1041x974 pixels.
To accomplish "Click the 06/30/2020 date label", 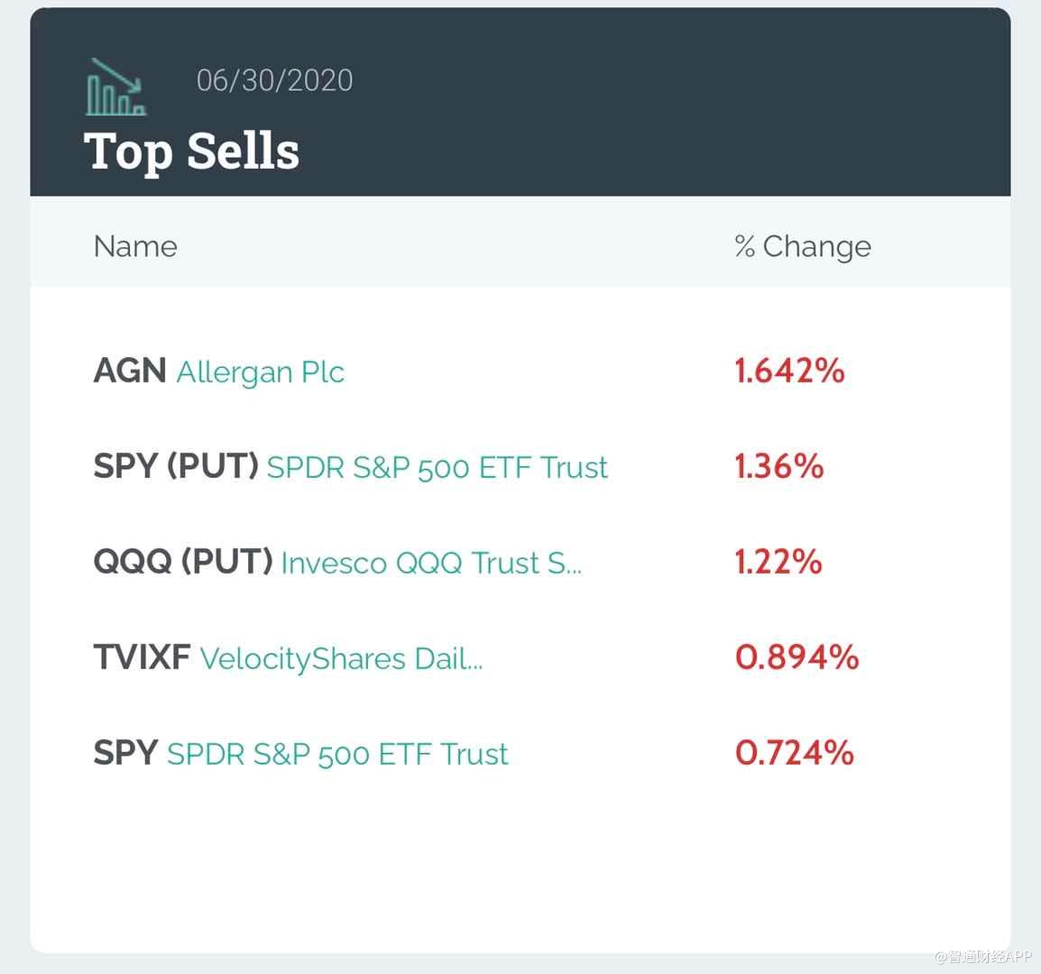I will [x=274, y=80].
